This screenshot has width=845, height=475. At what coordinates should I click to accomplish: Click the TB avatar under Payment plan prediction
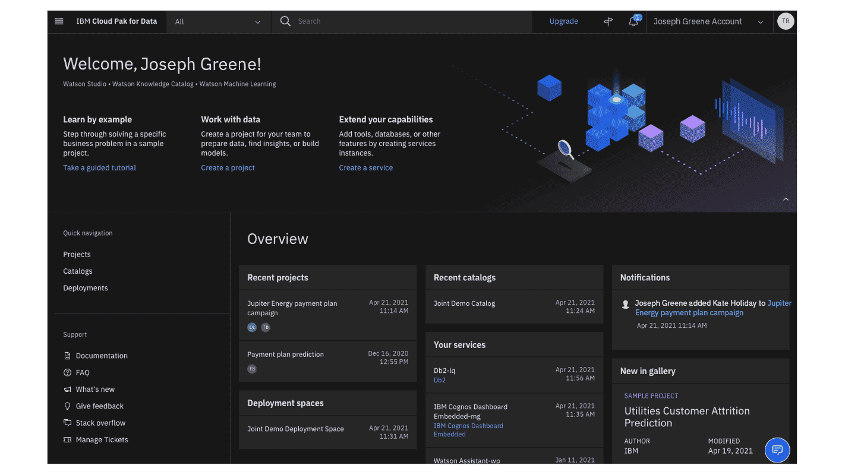(x=252, y=369)
